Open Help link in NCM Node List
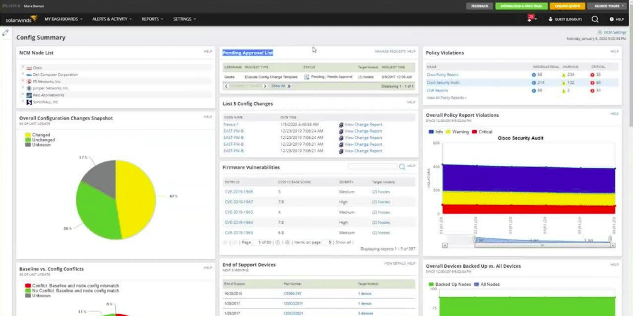 click(x=207, y=51)
